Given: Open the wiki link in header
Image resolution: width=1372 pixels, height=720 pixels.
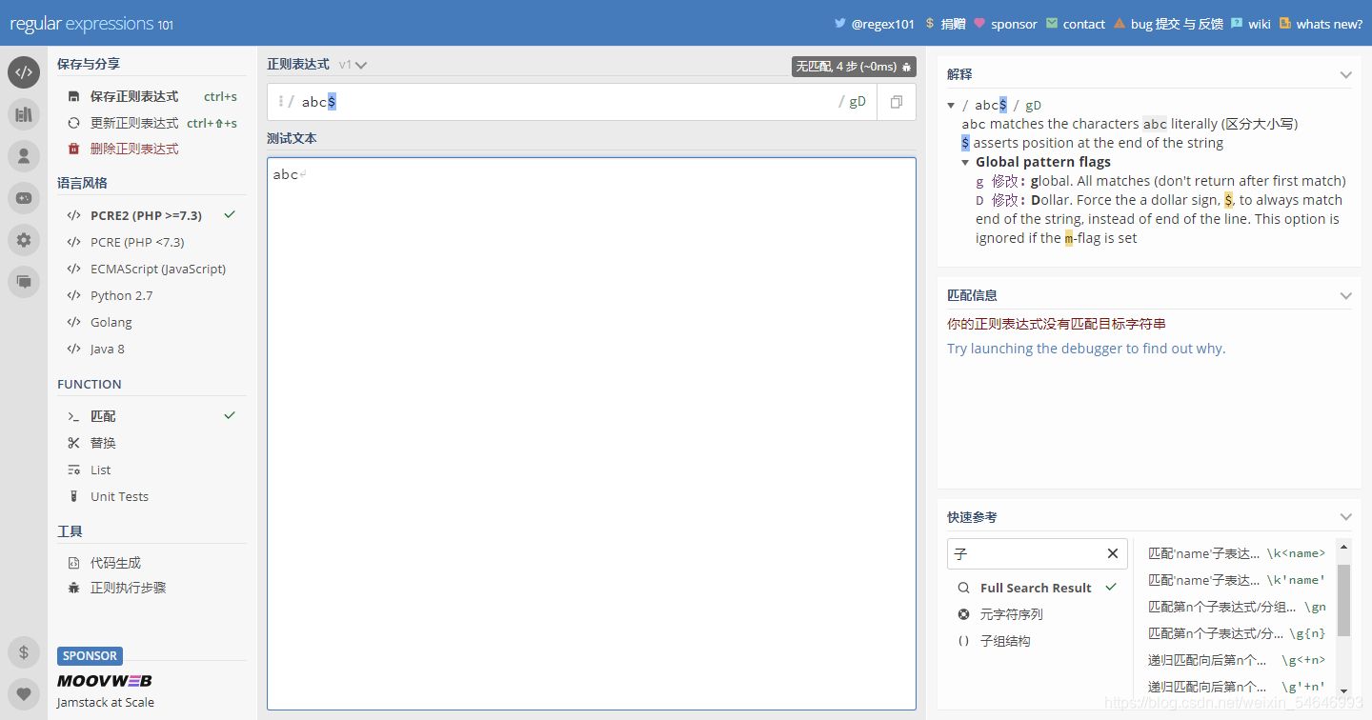Looking at the screenshot, I should [x=1250, y=24].
